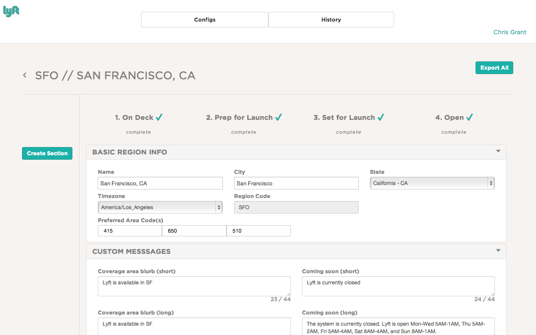Viewport: 536px width, 335px height.
Task: Edit the Coverage area blurb (short) textarea
Action: click(194, 286)
